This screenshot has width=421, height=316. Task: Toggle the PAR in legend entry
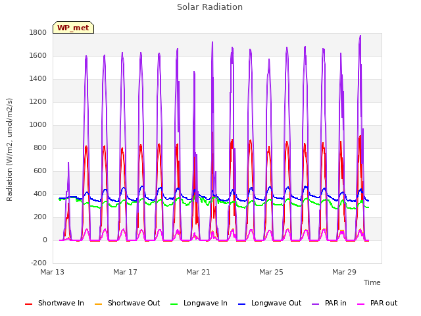[x=329, y=303]
